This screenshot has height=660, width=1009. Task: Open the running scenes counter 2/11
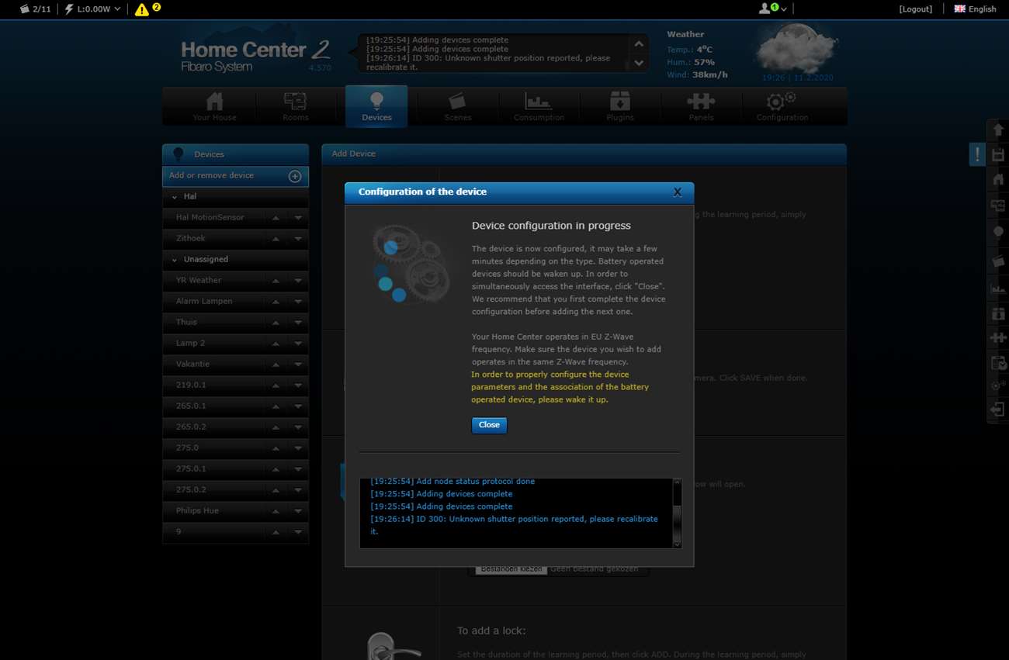(35, 9)
